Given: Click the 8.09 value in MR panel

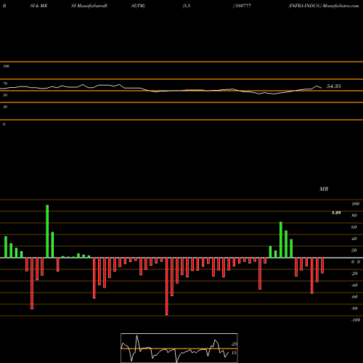Looking at the screenshot, I should (336, 213).
